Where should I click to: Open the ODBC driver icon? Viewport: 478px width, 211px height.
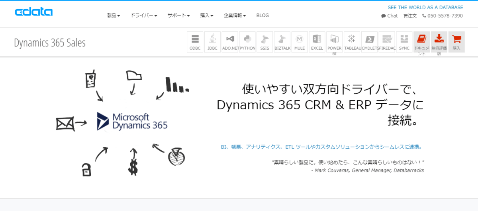pyautogui.click(x=195, y=42)
